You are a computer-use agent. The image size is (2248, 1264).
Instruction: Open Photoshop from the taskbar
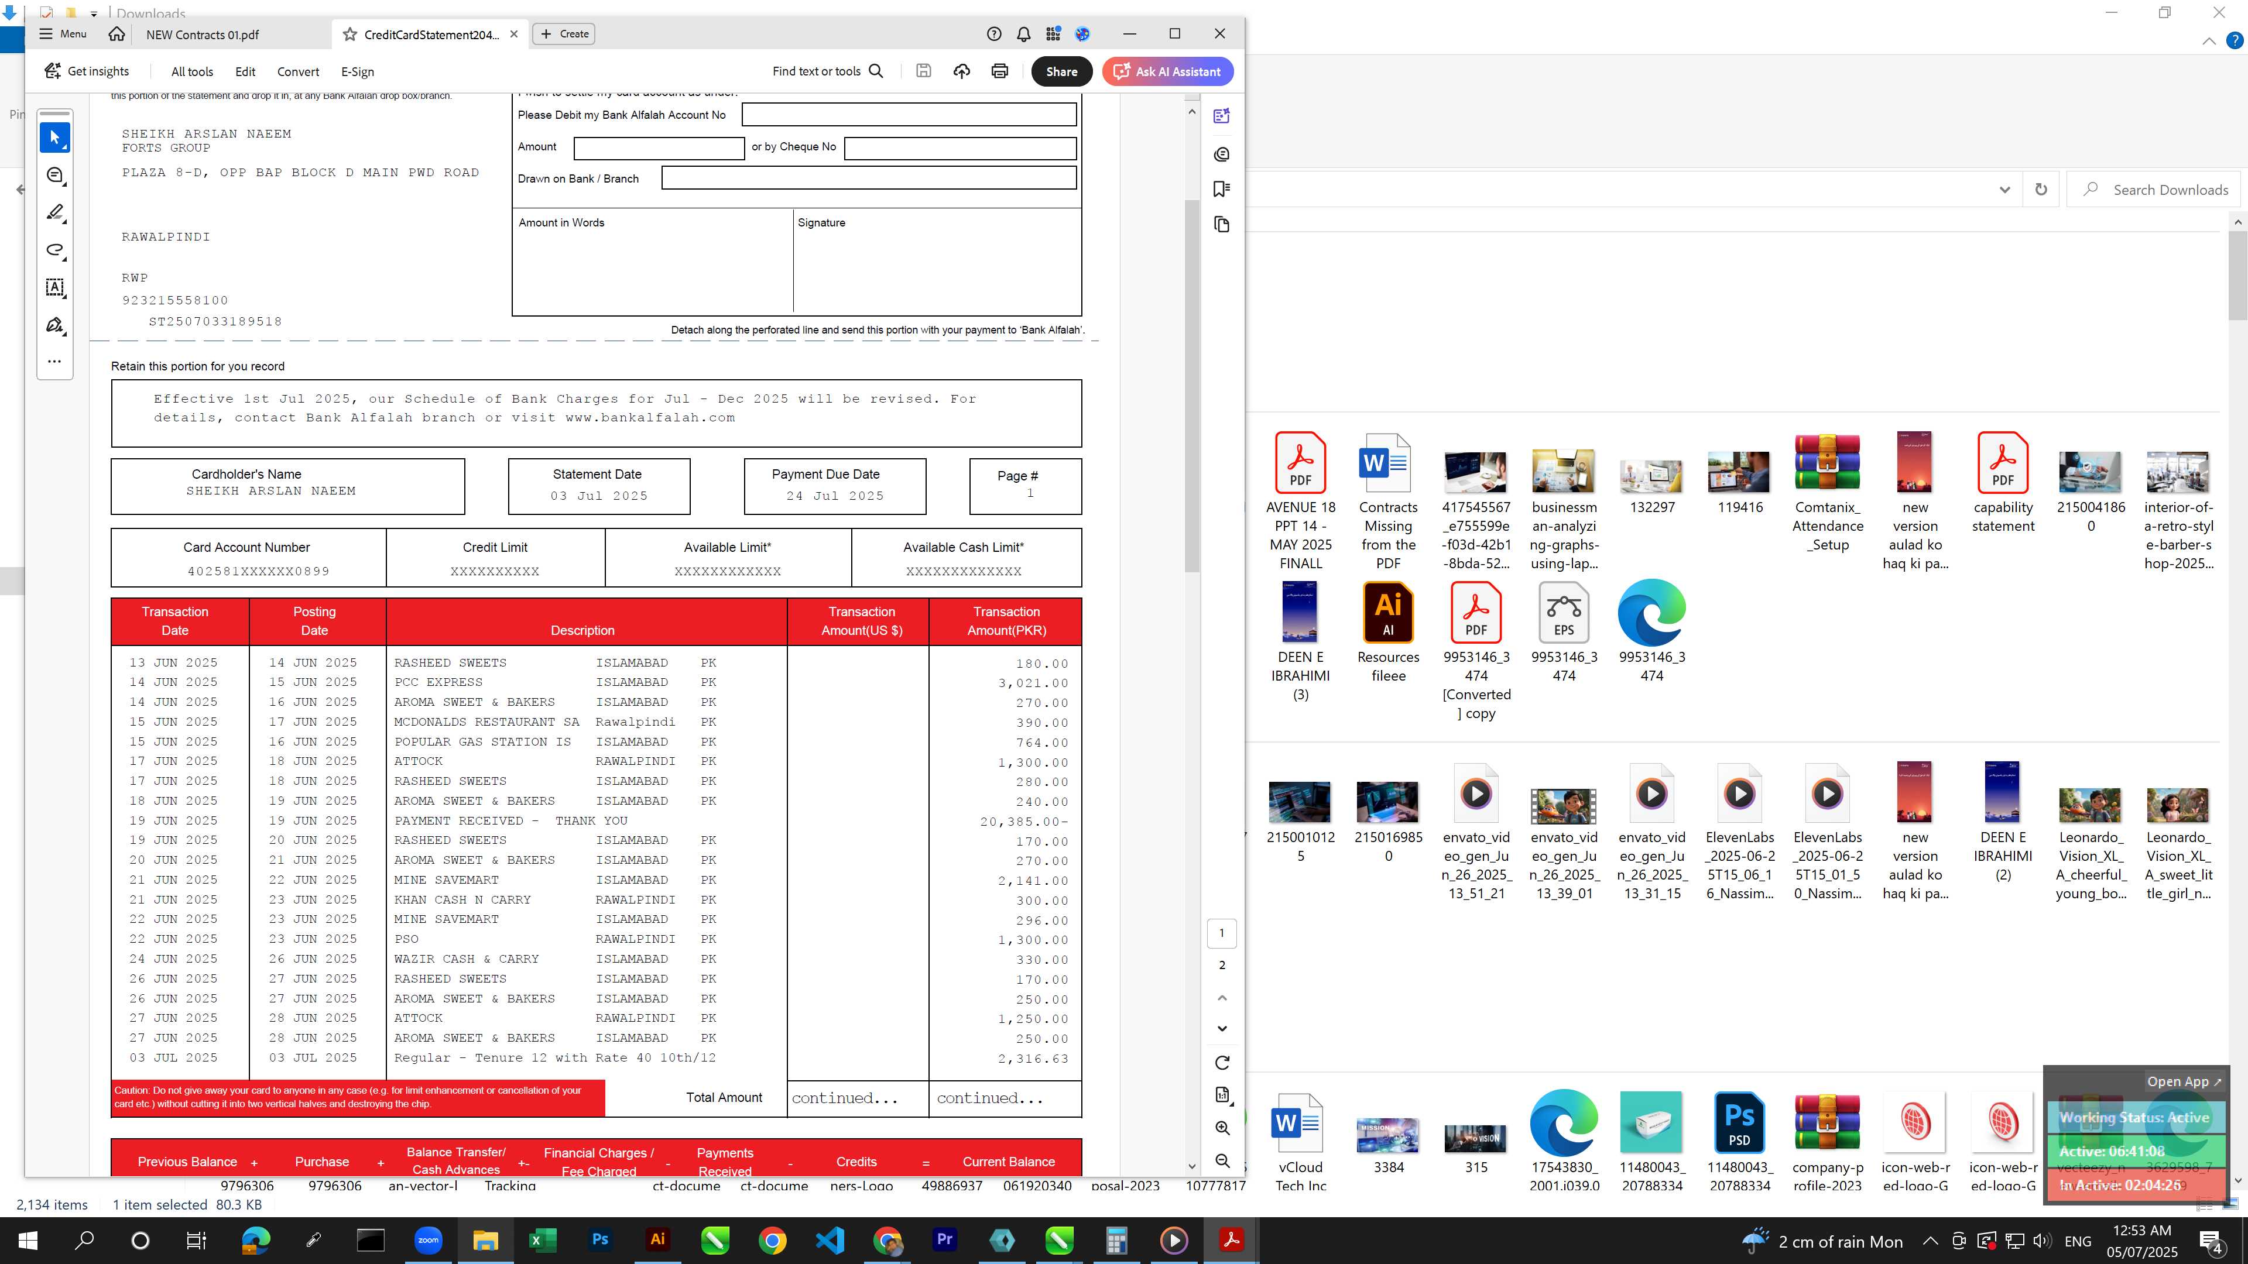pyautogui.click(x=601, y=1241)
